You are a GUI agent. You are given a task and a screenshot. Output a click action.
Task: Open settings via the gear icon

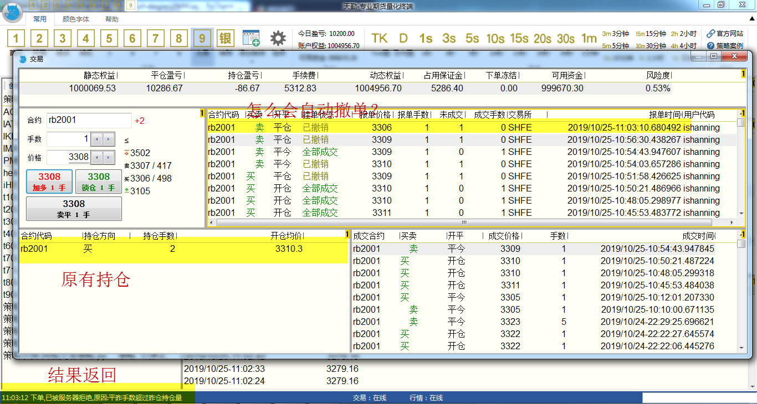click(x=278, y=38)
